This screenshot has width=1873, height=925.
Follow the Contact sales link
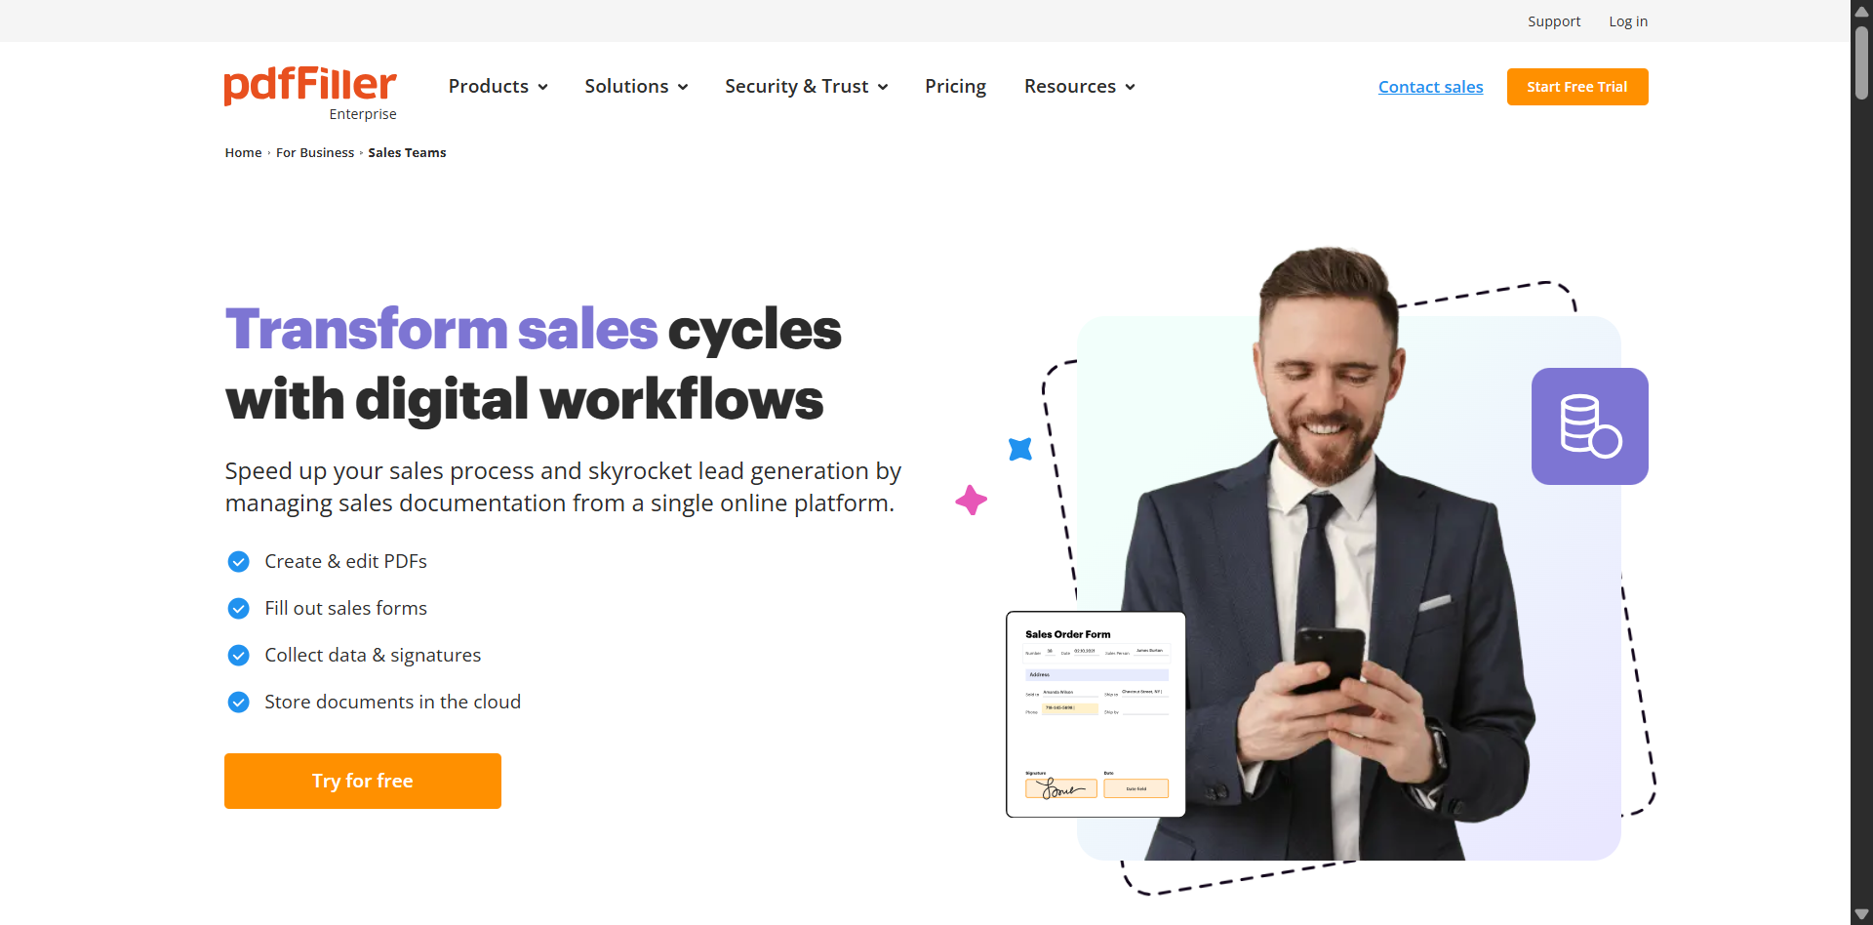(x=1430, y=87)
